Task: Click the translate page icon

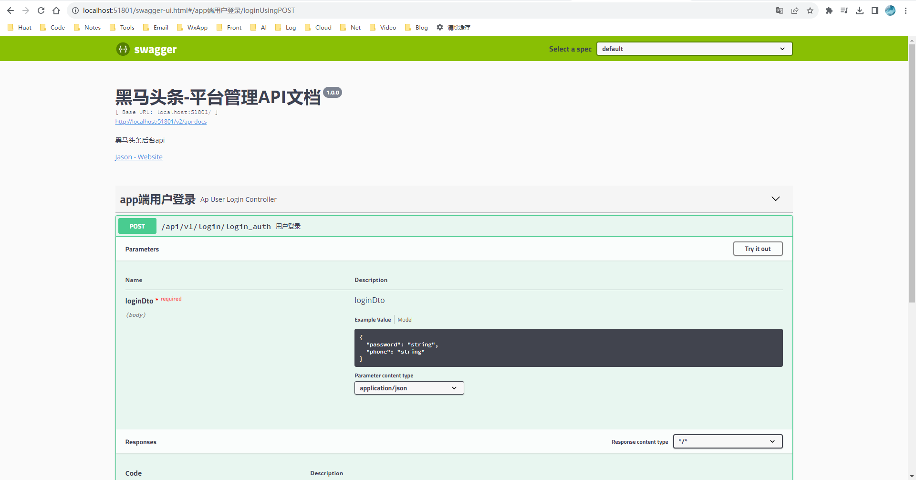Action: 780,10
